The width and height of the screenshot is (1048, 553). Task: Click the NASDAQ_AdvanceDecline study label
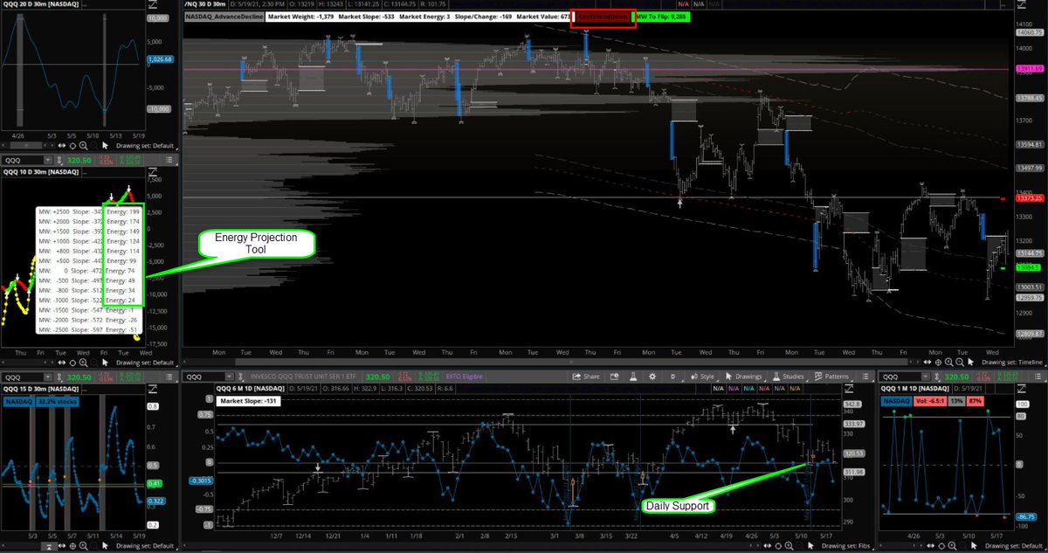(224, 17)
